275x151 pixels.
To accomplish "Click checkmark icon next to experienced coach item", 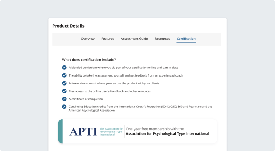I will (64, 75).
